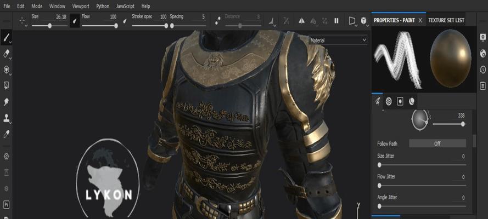Click the rotate viewport axis icon
Screen dimensions: 488x219
[x=324, y=21]
